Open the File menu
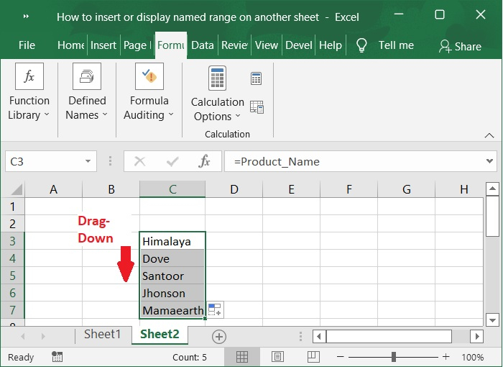 coord(27,45)
